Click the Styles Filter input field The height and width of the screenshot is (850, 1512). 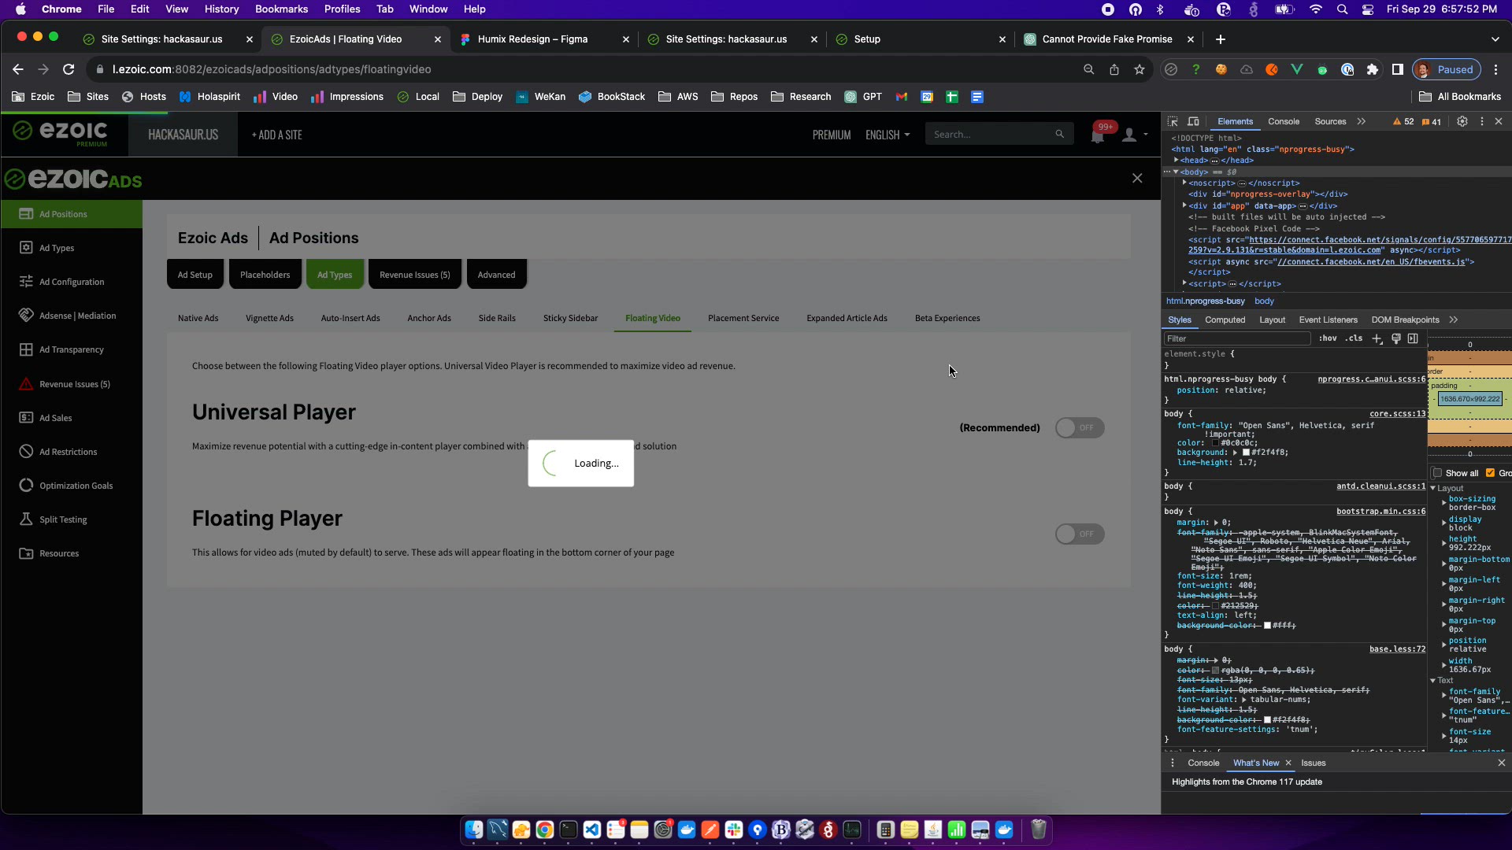1237,338
